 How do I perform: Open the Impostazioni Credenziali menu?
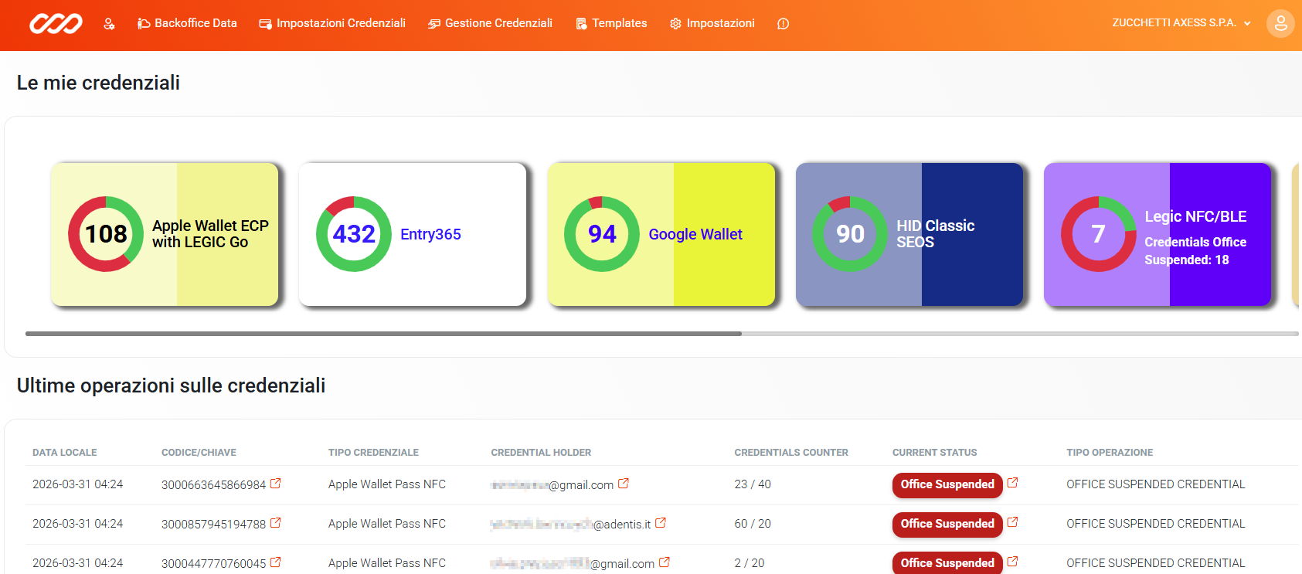coord(332,23)
